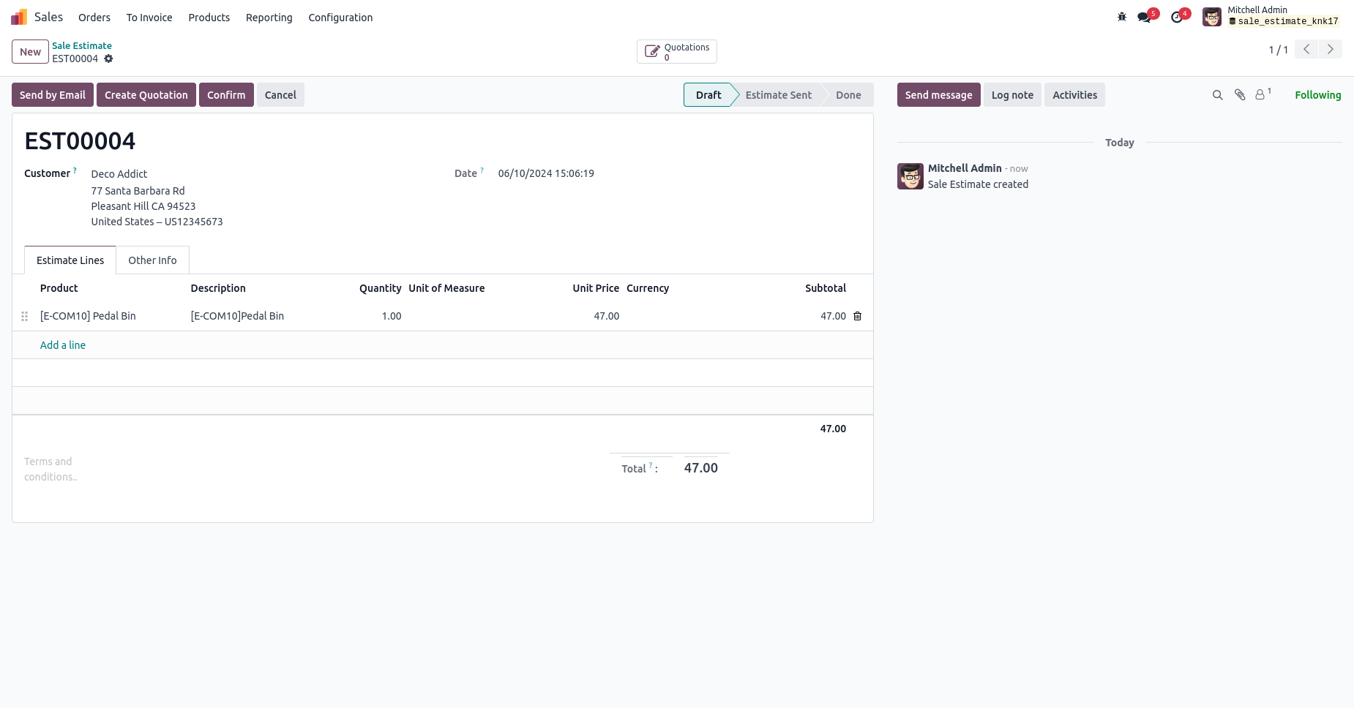The width and height of the screenshot is (1354, 708).
Task: Grab the drag handle of Pedal Bin line
Action: tap(24, 316)
